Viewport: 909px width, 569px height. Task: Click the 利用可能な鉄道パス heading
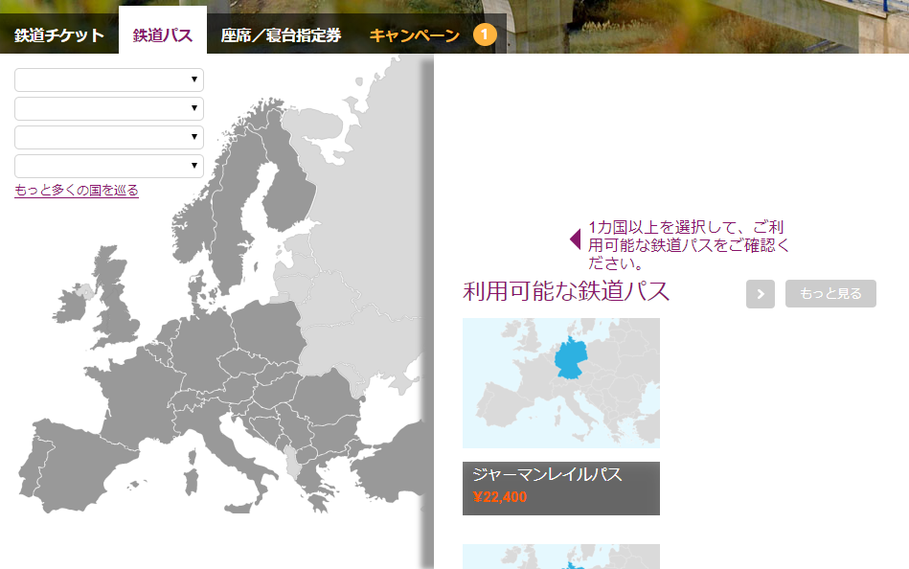point(566,291)
